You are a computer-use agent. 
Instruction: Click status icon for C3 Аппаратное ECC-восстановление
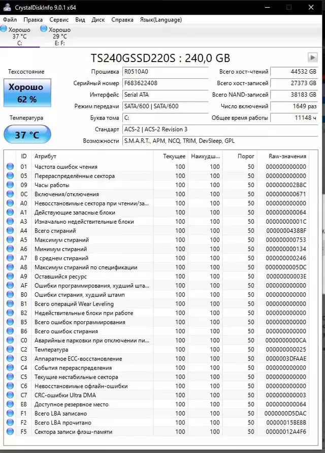(x=10, y=358)
